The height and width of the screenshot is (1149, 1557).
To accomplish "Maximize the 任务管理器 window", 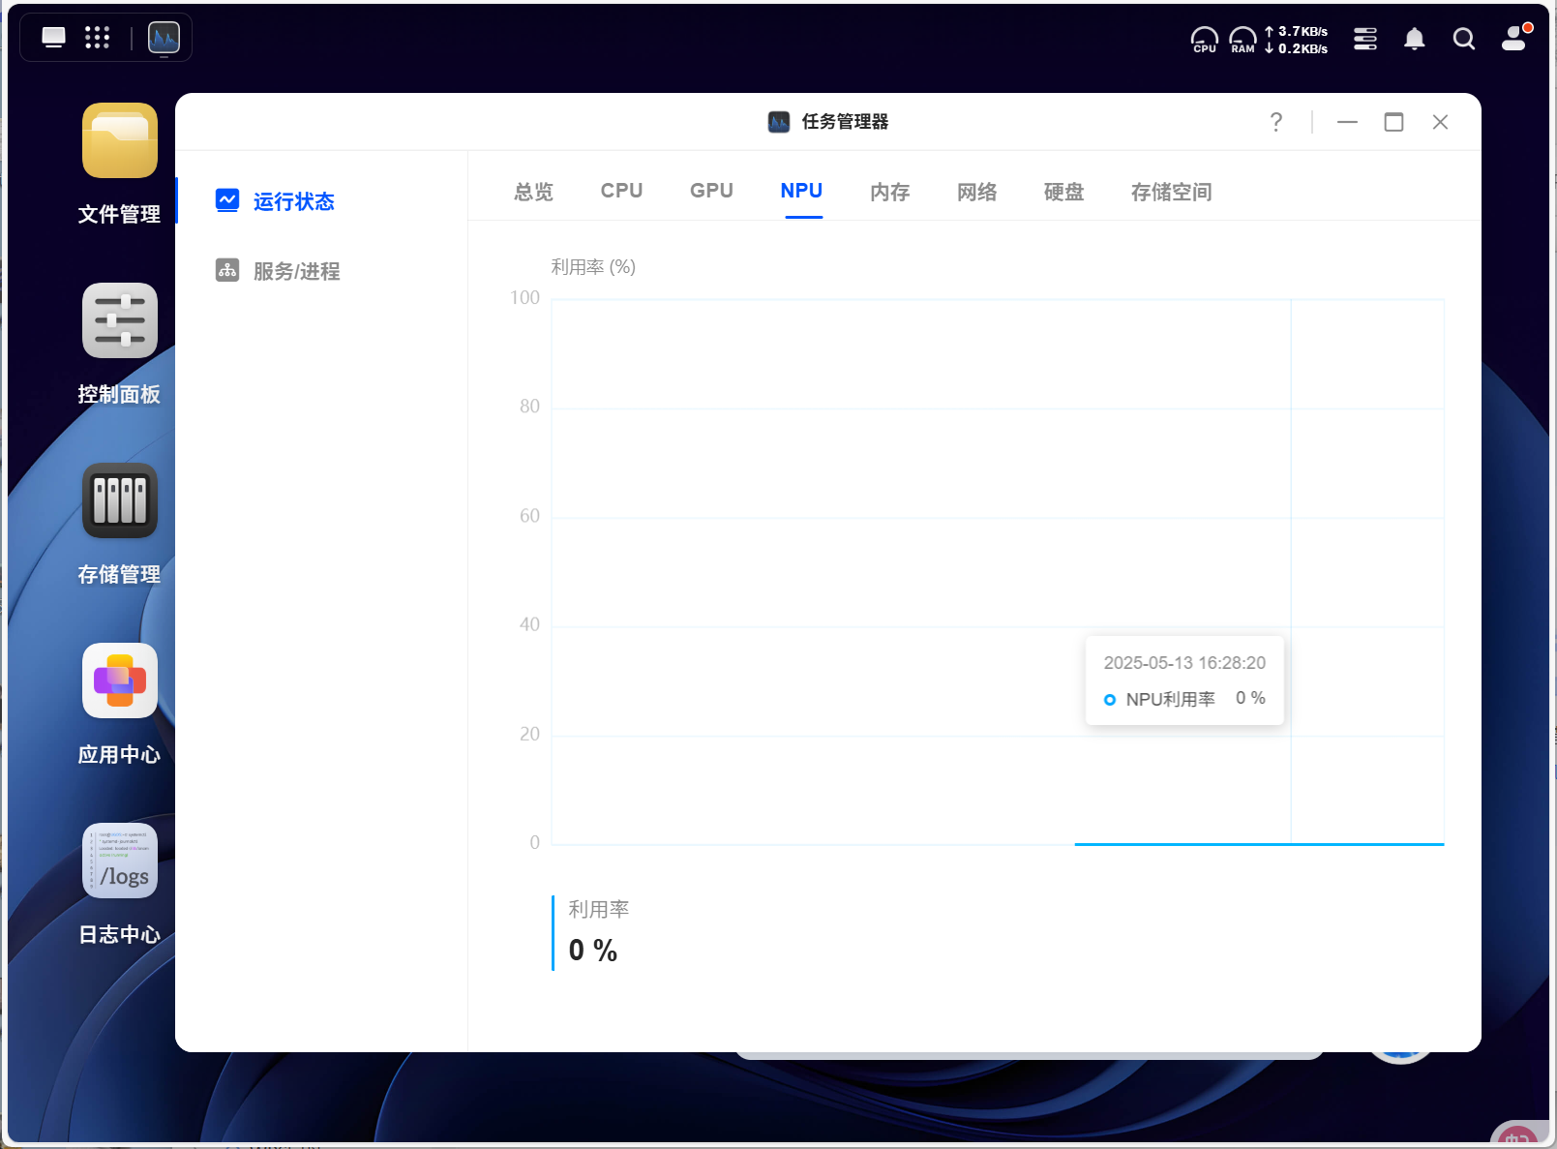I will pyautogui.click(x=1393, y=122).
